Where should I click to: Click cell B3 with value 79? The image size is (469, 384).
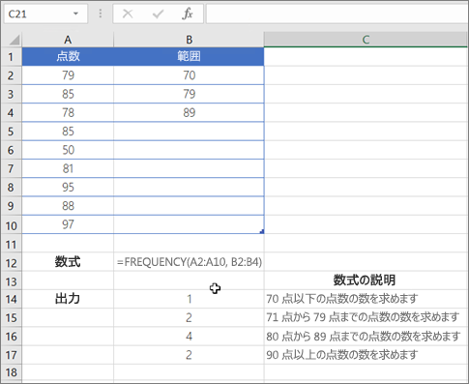189,94
